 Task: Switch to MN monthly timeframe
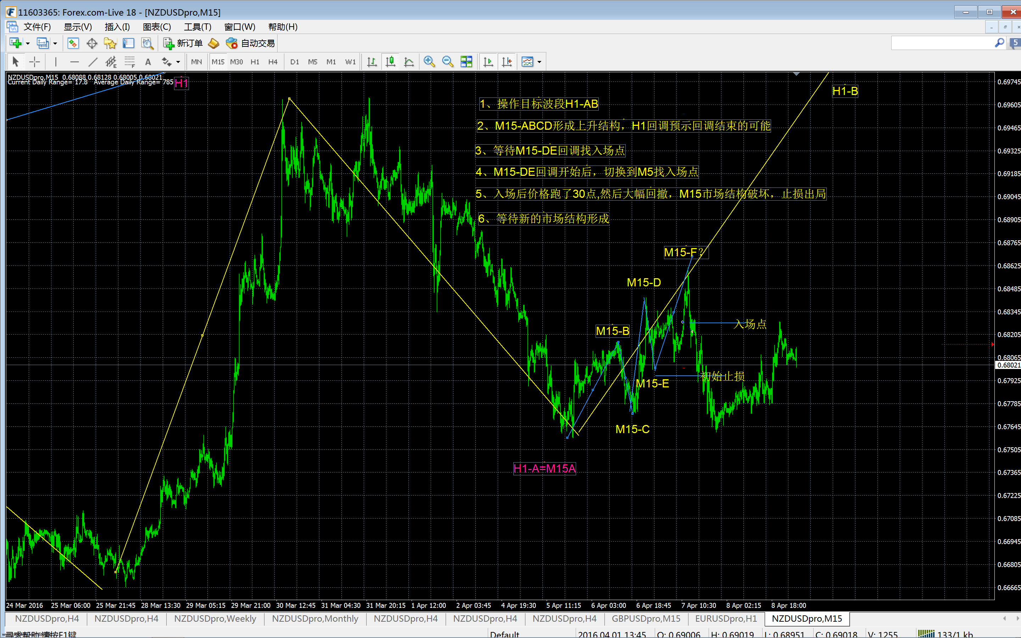(196, 62)
